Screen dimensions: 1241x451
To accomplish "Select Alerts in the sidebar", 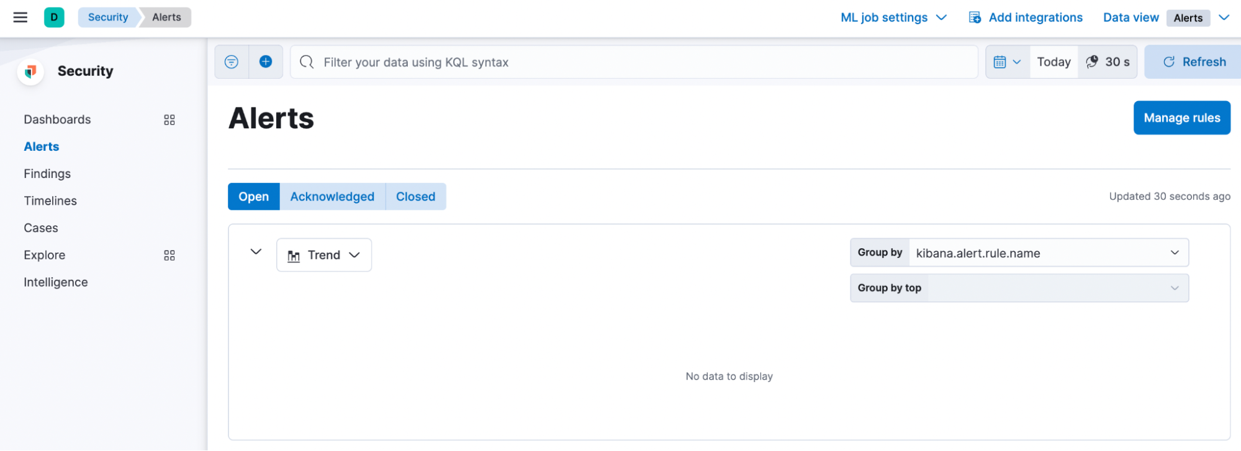I will [x=42, y=147].
